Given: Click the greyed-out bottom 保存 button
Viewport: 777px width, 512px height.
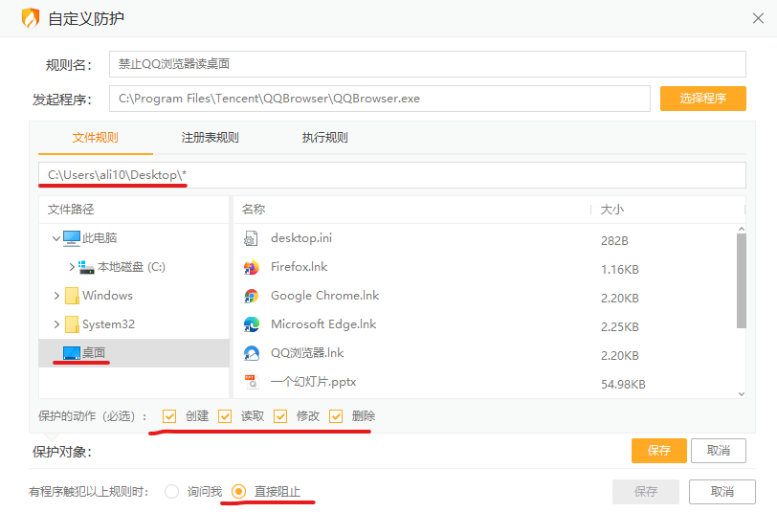Looking at the screenshot, I should coord(646,492).
